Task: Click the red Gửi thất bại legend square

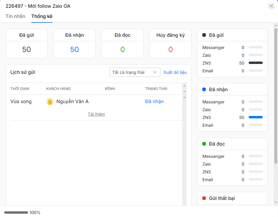Action: pos(204,198)
